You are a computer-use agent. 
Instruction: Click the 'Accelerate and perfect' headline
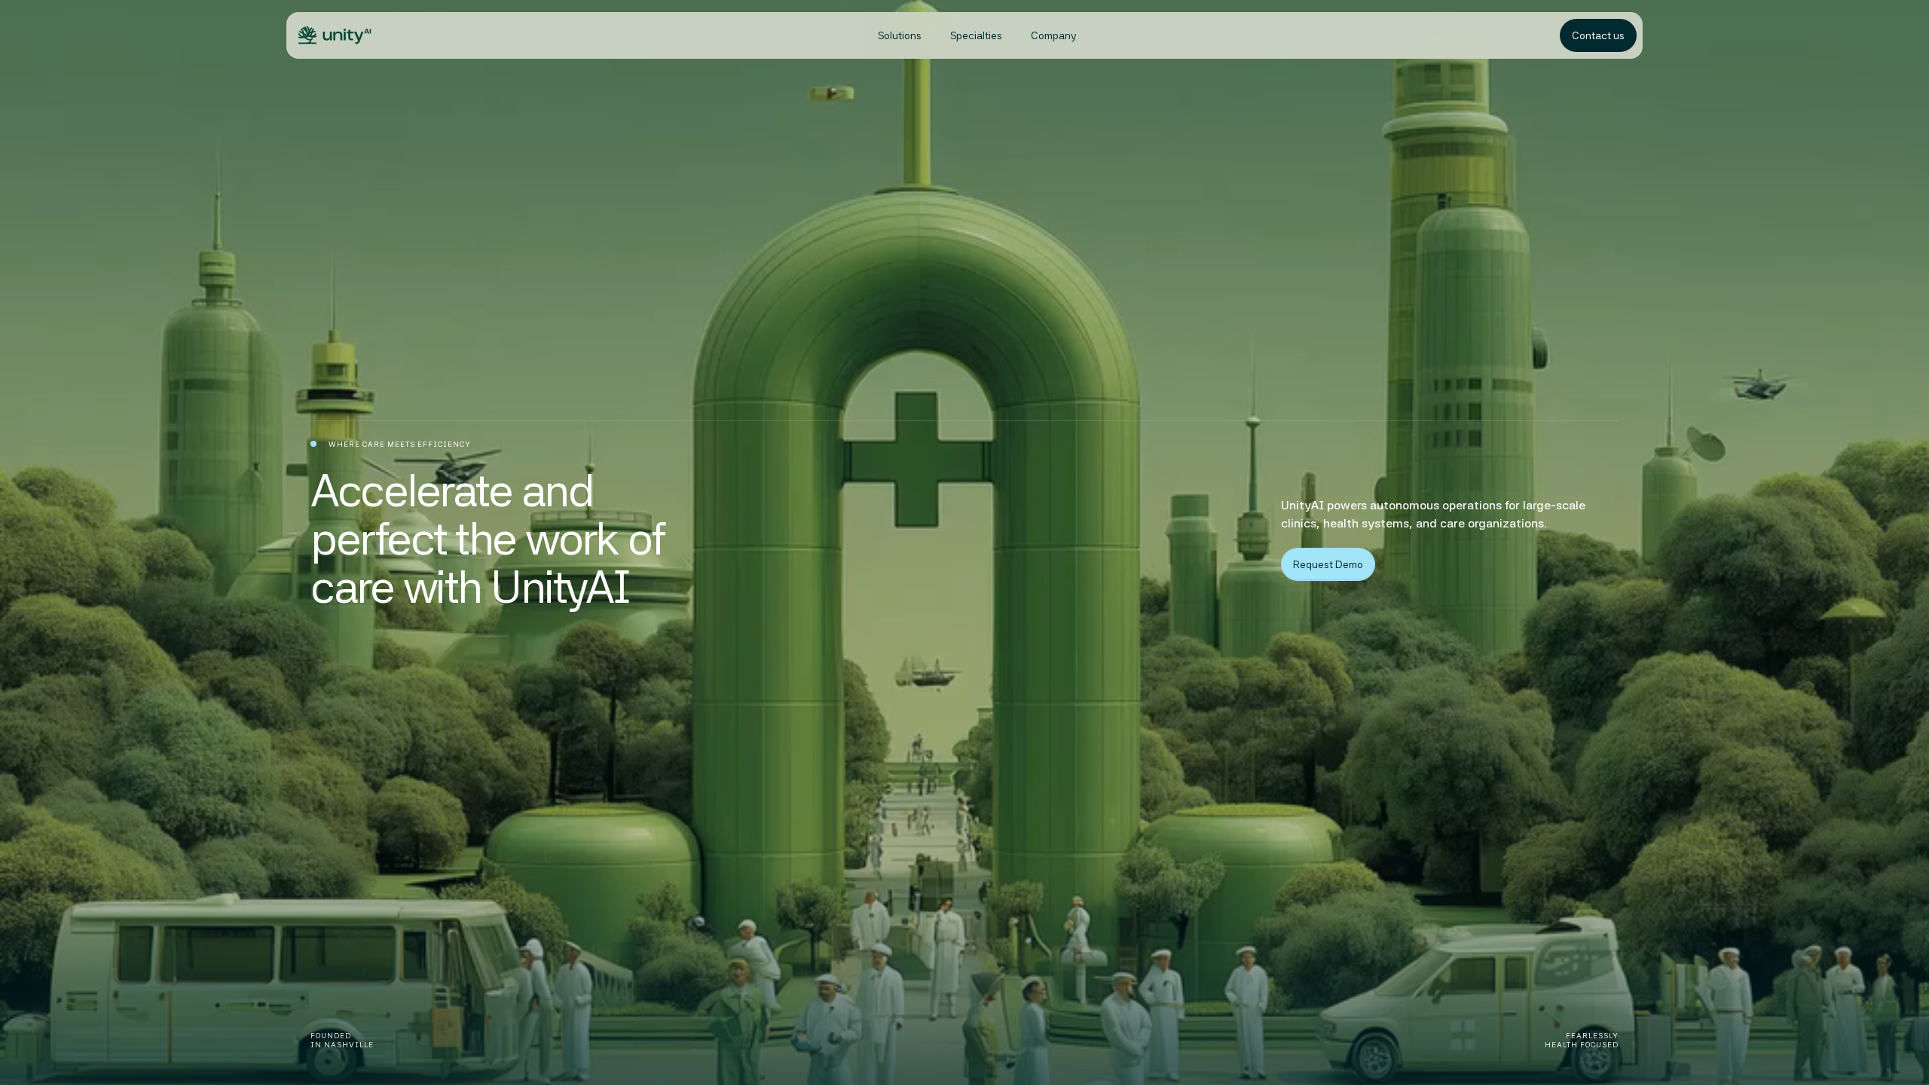pyautogui.click(x=488, y=539)
